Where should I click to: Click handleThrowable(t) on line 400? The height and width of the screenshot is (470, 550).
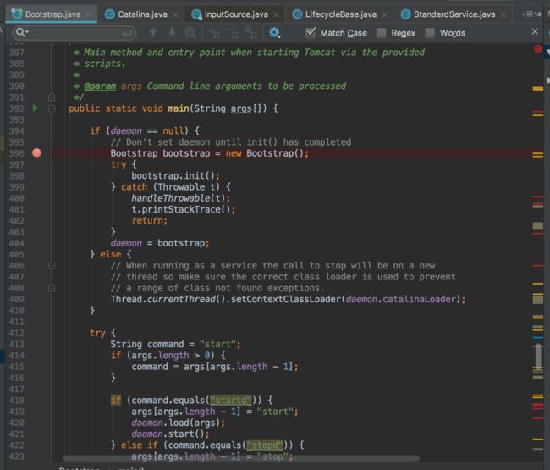click(180, 198)
